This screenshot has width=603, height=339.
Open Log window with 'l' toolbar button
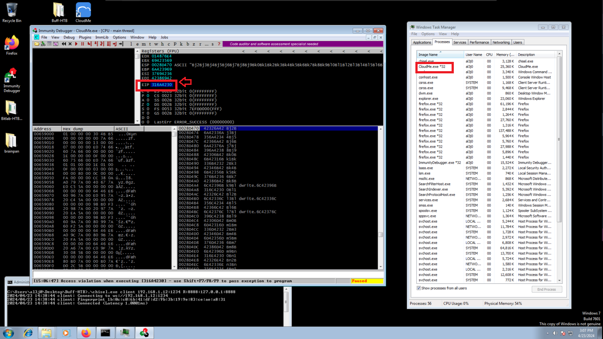point(131,44)
